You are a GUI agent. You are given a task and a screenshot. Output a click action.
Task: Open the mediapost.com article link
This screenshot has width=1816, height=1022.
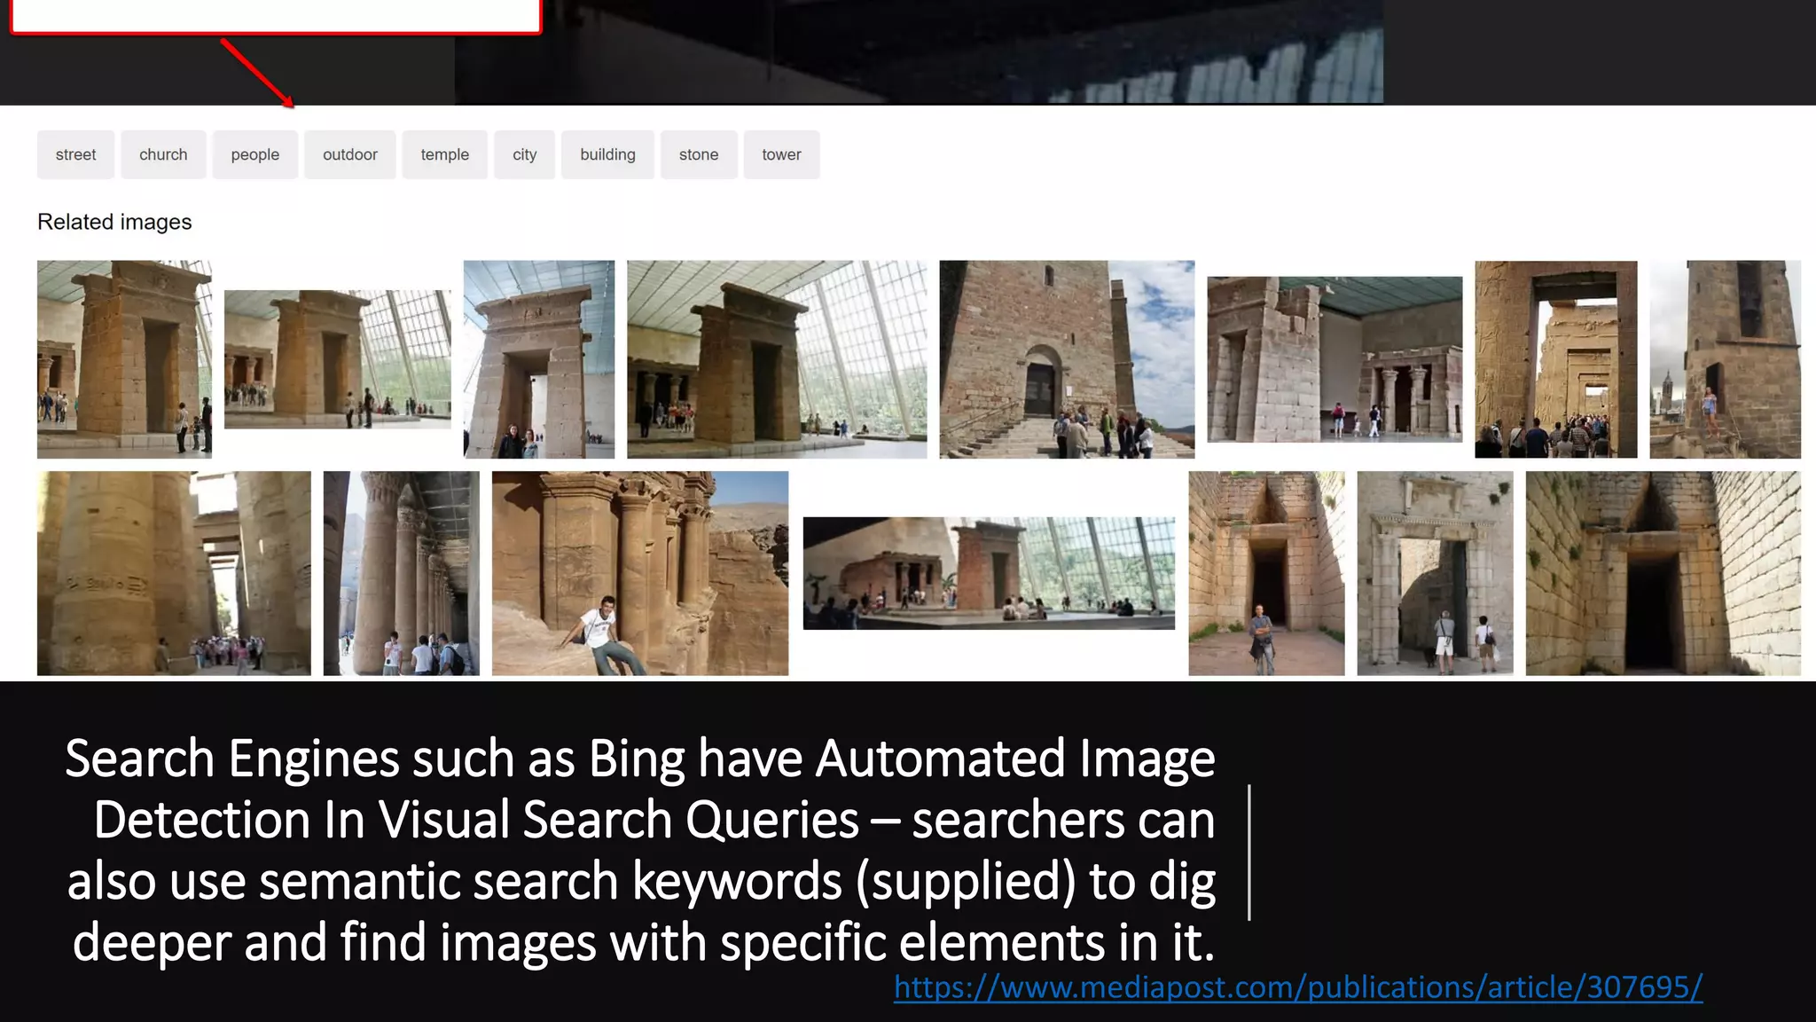click(1298, 987)
